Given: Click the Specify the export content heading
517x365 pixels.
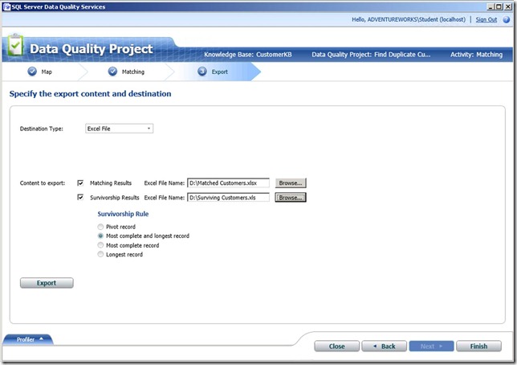Looking at the screenshot, I should 91,94.
